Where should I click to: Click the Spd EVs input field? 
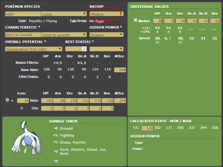pos(108,108)
